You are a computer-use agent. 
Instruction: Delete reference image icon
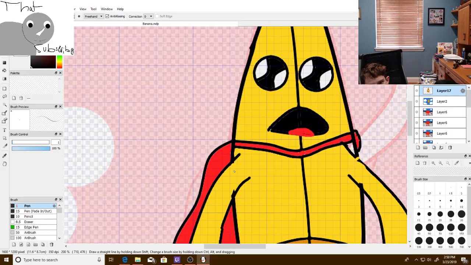[425, 163]
